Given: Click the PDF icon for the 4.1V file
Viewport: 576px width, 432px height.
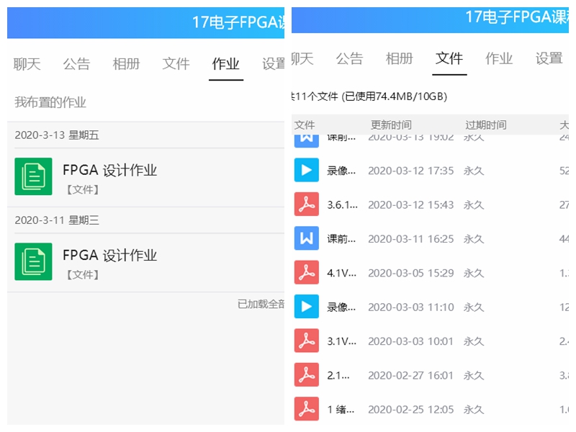Looking at the screenshot, I should point(306,273).
